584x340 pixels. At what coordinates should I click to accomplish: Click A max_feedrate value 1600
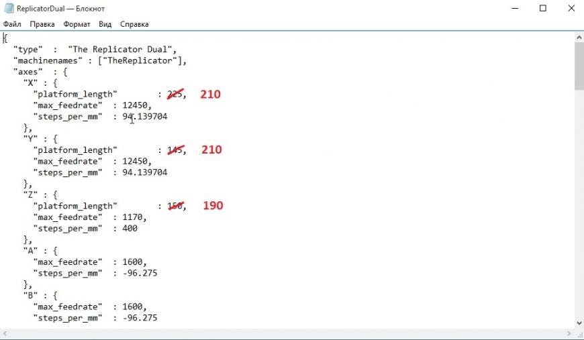pos(132,262)
